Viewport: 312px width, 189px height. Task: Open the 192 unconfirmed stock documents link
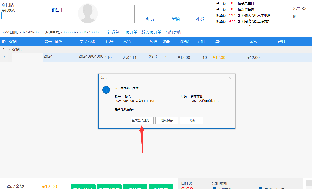(x=232, y=15)
